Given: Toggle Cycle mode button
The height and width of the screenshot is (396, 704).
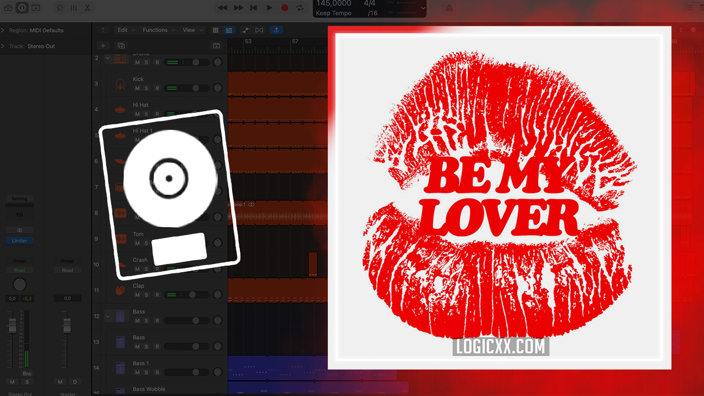Looking at the screenshot, I should point(300,8).
